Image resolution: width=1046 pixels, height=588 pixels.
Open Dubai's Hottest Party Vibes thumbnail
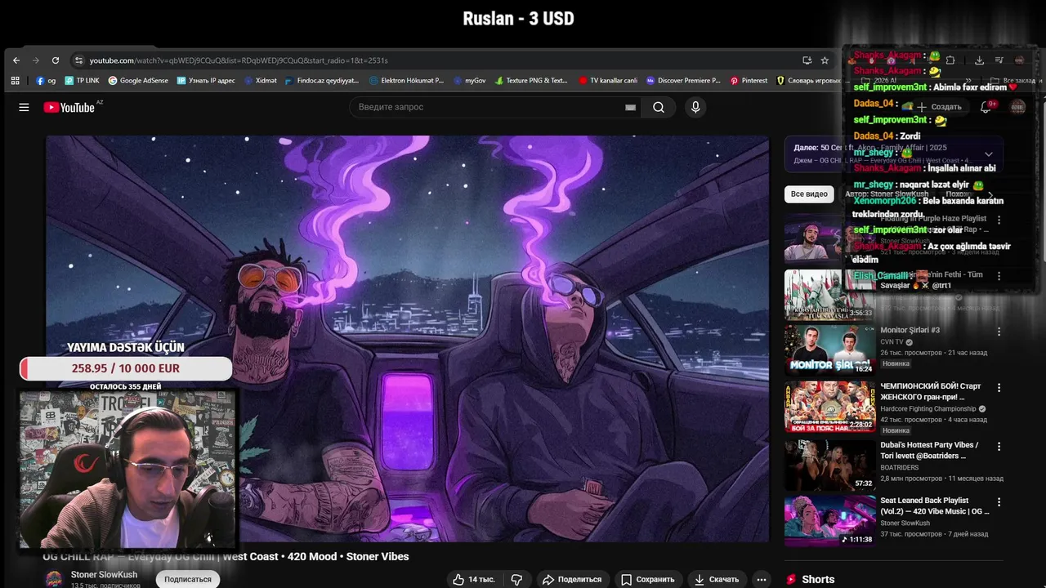click(x=829, y=465)
